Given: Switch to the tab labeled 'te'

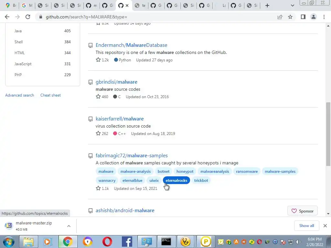Looking at the screenshot, I should [x=140, y=5].
